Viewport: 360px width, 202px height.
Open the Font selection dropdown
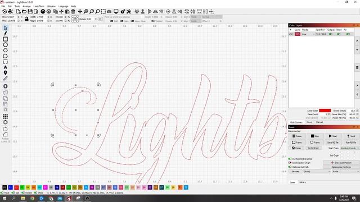tap(128, 17)
